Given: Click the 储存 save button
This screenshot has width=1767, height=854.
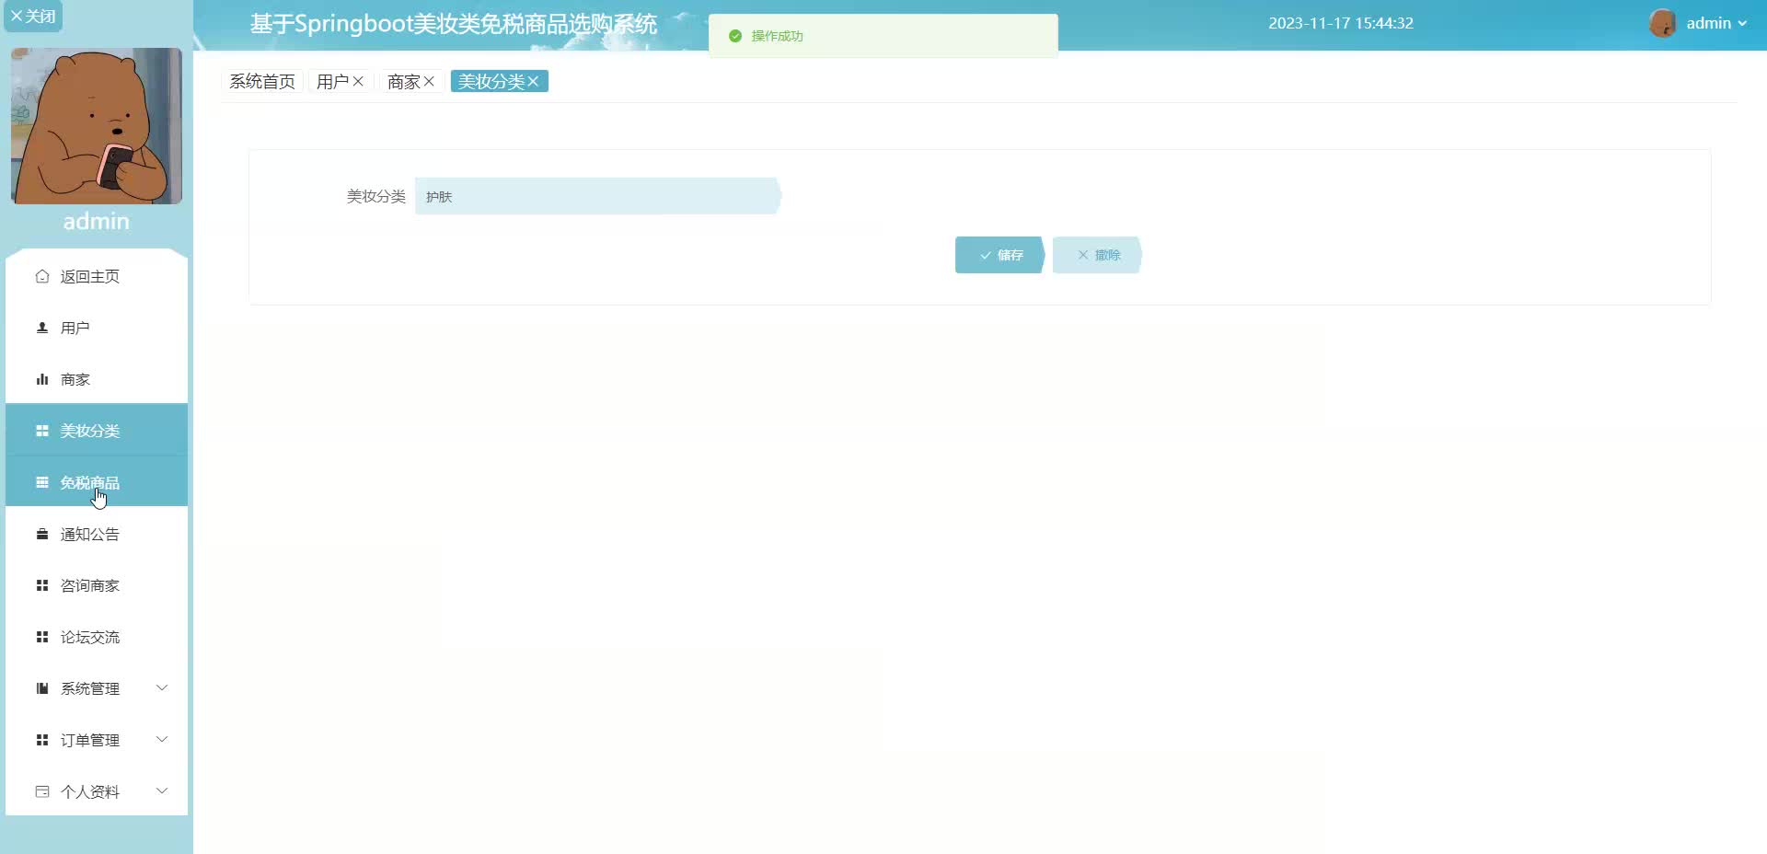Looking at the screenshot, I should (999, 255).
